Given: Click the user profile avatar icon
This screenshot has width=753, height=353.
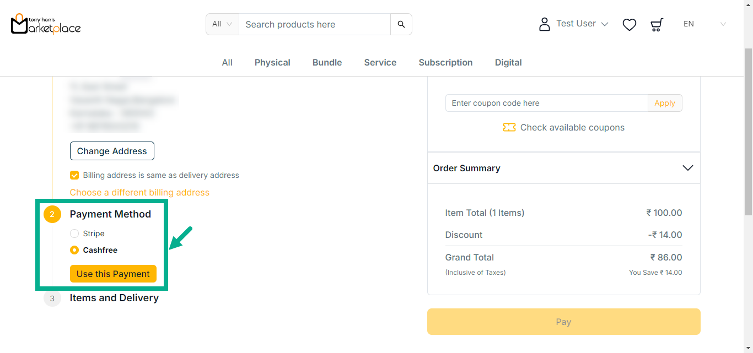Looking at the screenshot, I should [544, 24].
